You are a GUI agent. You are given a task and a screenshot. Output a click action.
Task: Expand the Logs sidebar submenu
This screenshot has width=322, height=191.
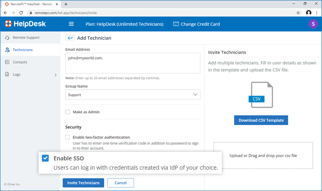point(56,75)
